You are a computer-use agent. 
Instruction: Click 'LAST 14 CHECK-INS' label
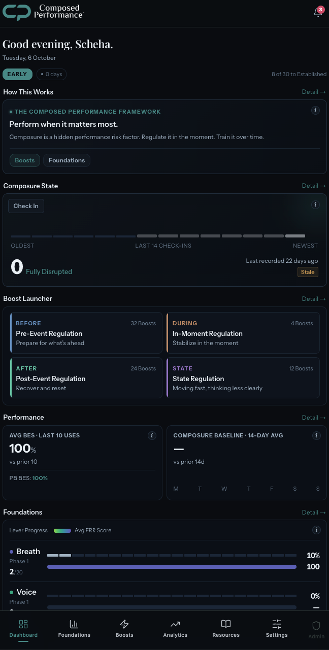pyautogui.click(x=163, y=246)
